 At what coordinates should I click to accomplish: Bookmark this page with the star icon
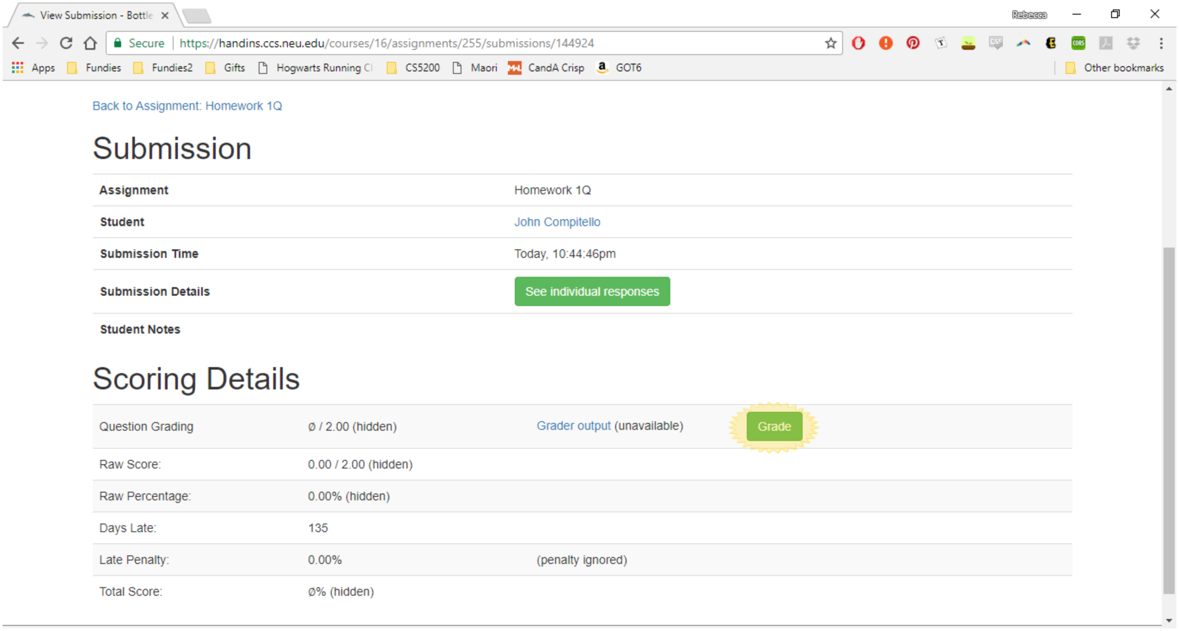coord(831,43)
